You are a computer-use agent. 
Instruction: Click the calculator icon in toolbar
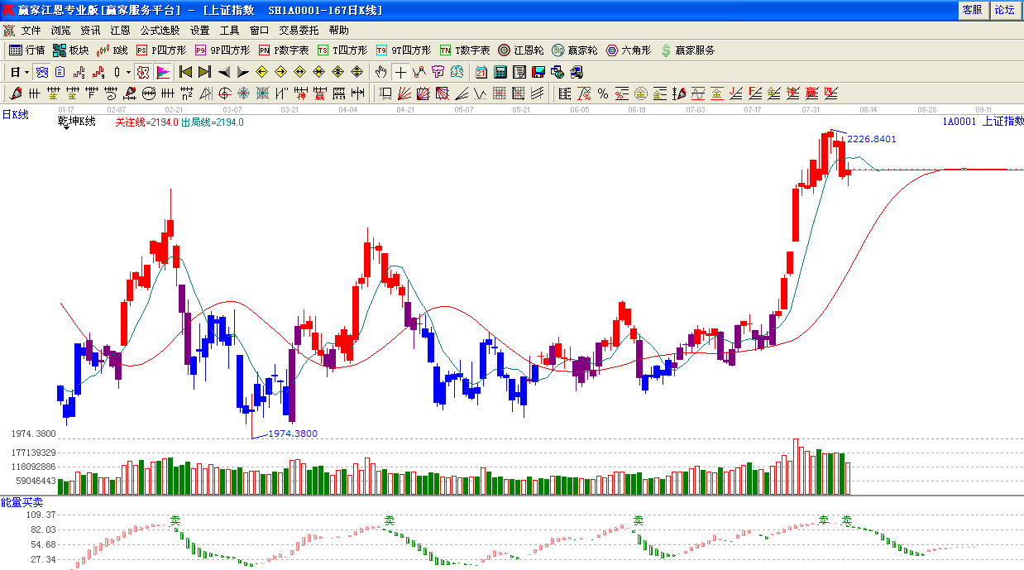[x=500, y=72]
